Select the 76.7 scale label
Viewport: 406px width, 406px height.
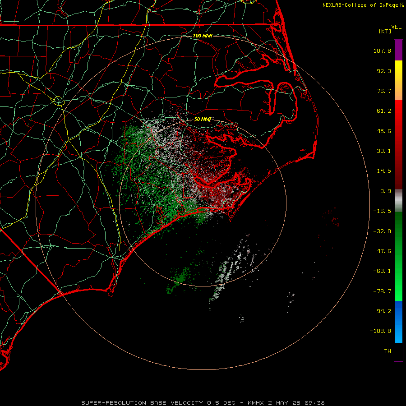point(384,91)
